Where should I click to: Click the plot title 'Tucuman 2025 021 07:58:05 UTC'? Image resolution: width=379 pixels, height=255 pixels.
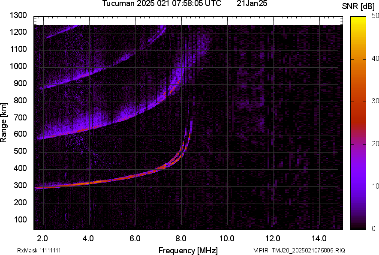point(162,3)
